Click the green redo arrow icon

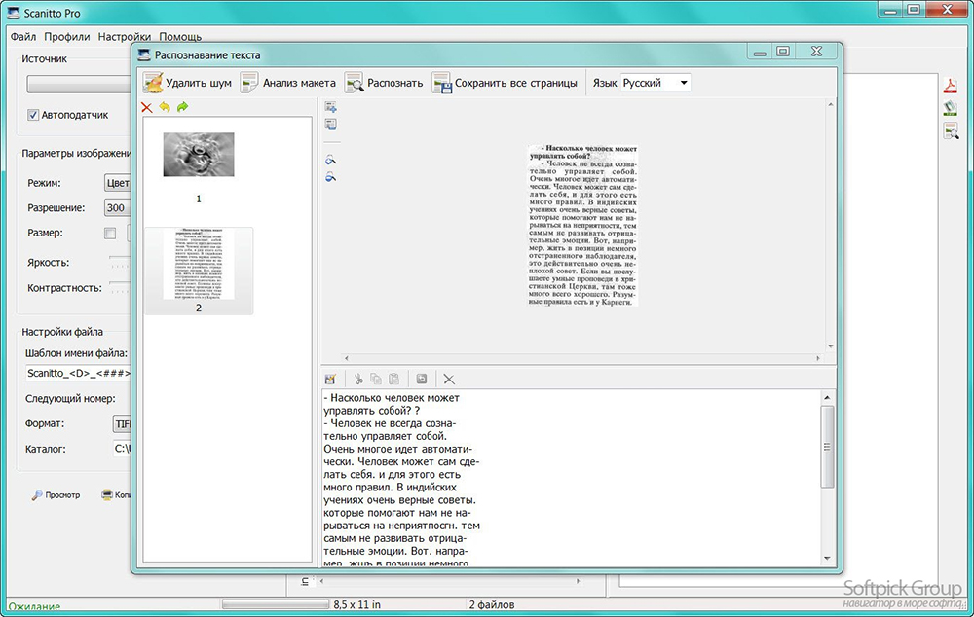(x=182, y=107)
